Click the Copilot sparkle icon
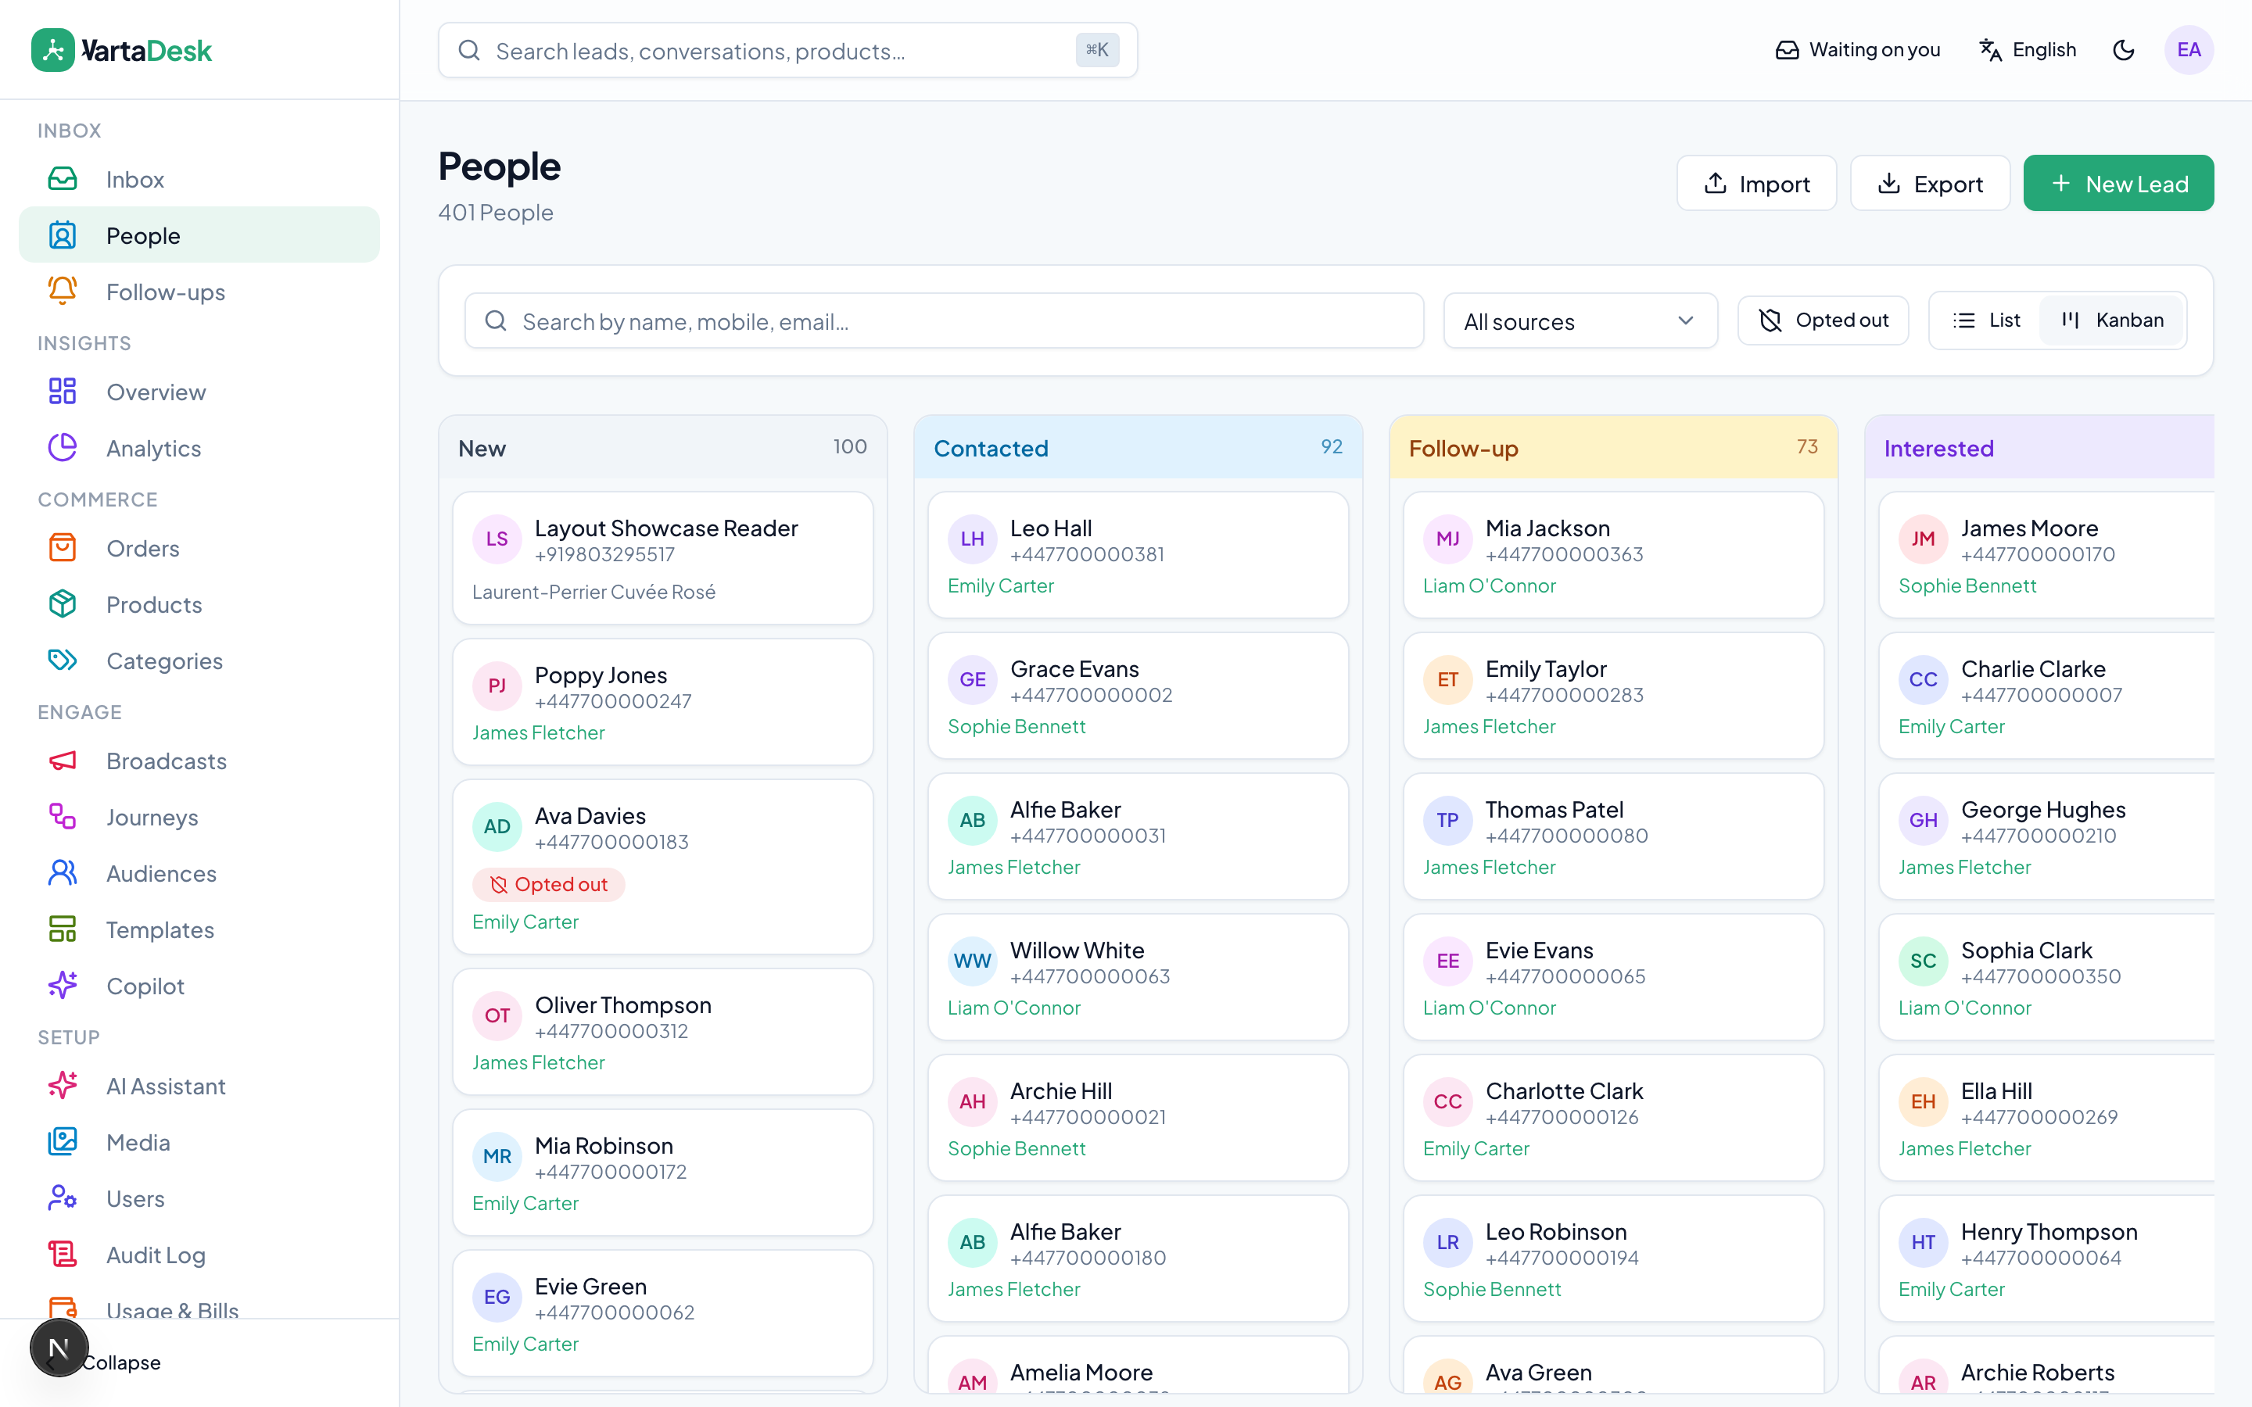Viewport: 2252px width, 1407px height. click(63, 986)
